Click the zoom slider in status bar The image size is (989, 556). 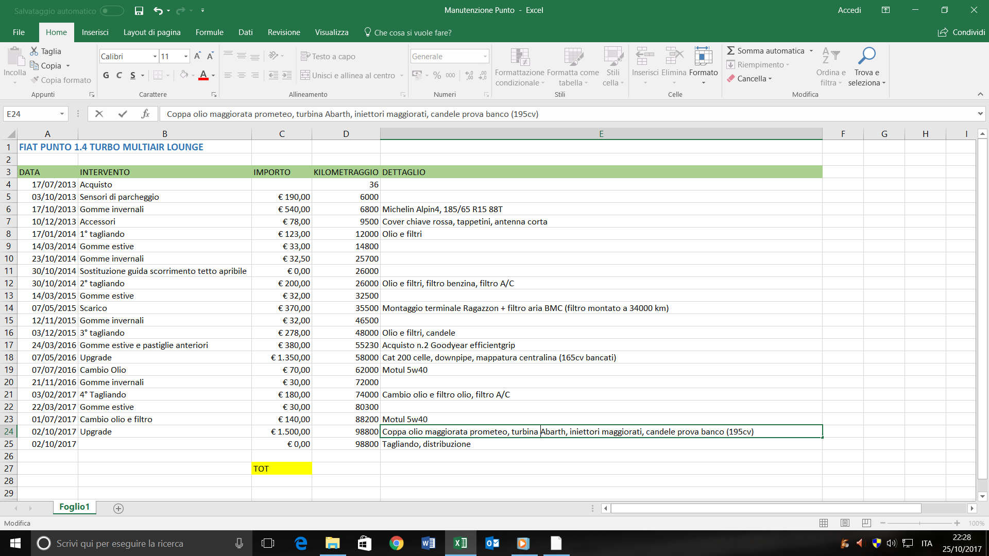point(919,523)
